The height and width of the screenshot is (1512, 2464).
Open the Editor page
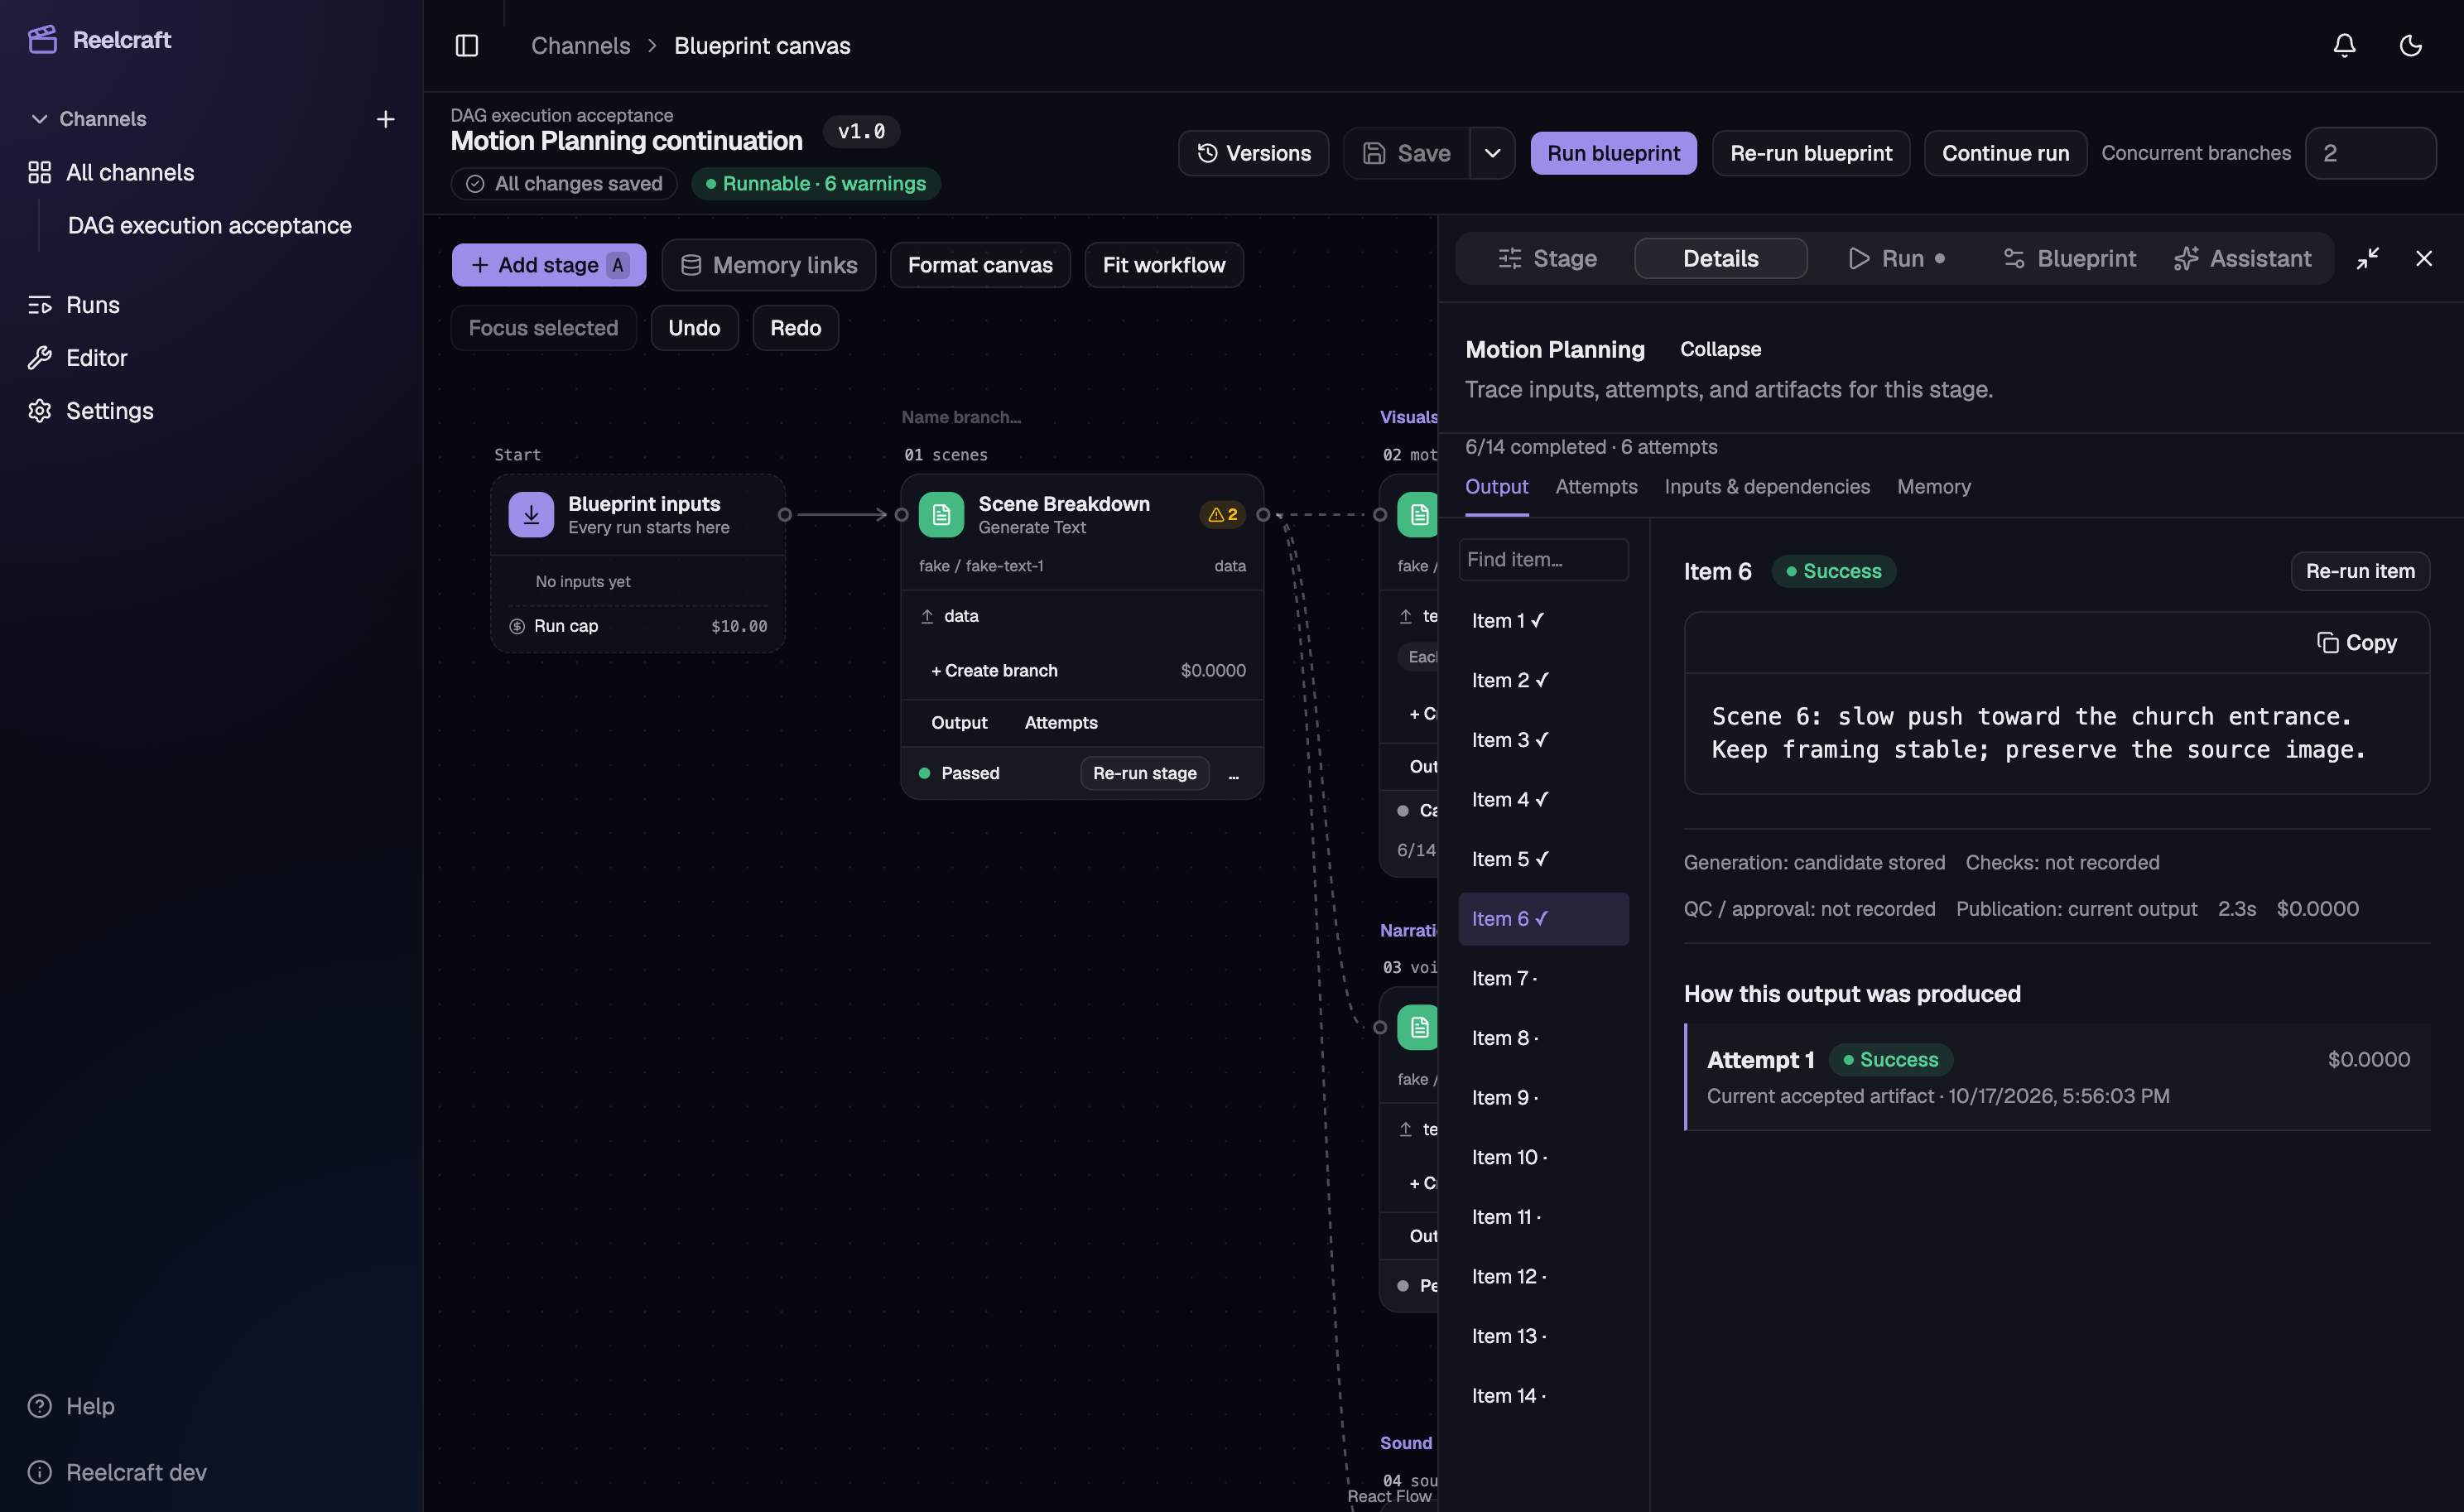[96, 357]
